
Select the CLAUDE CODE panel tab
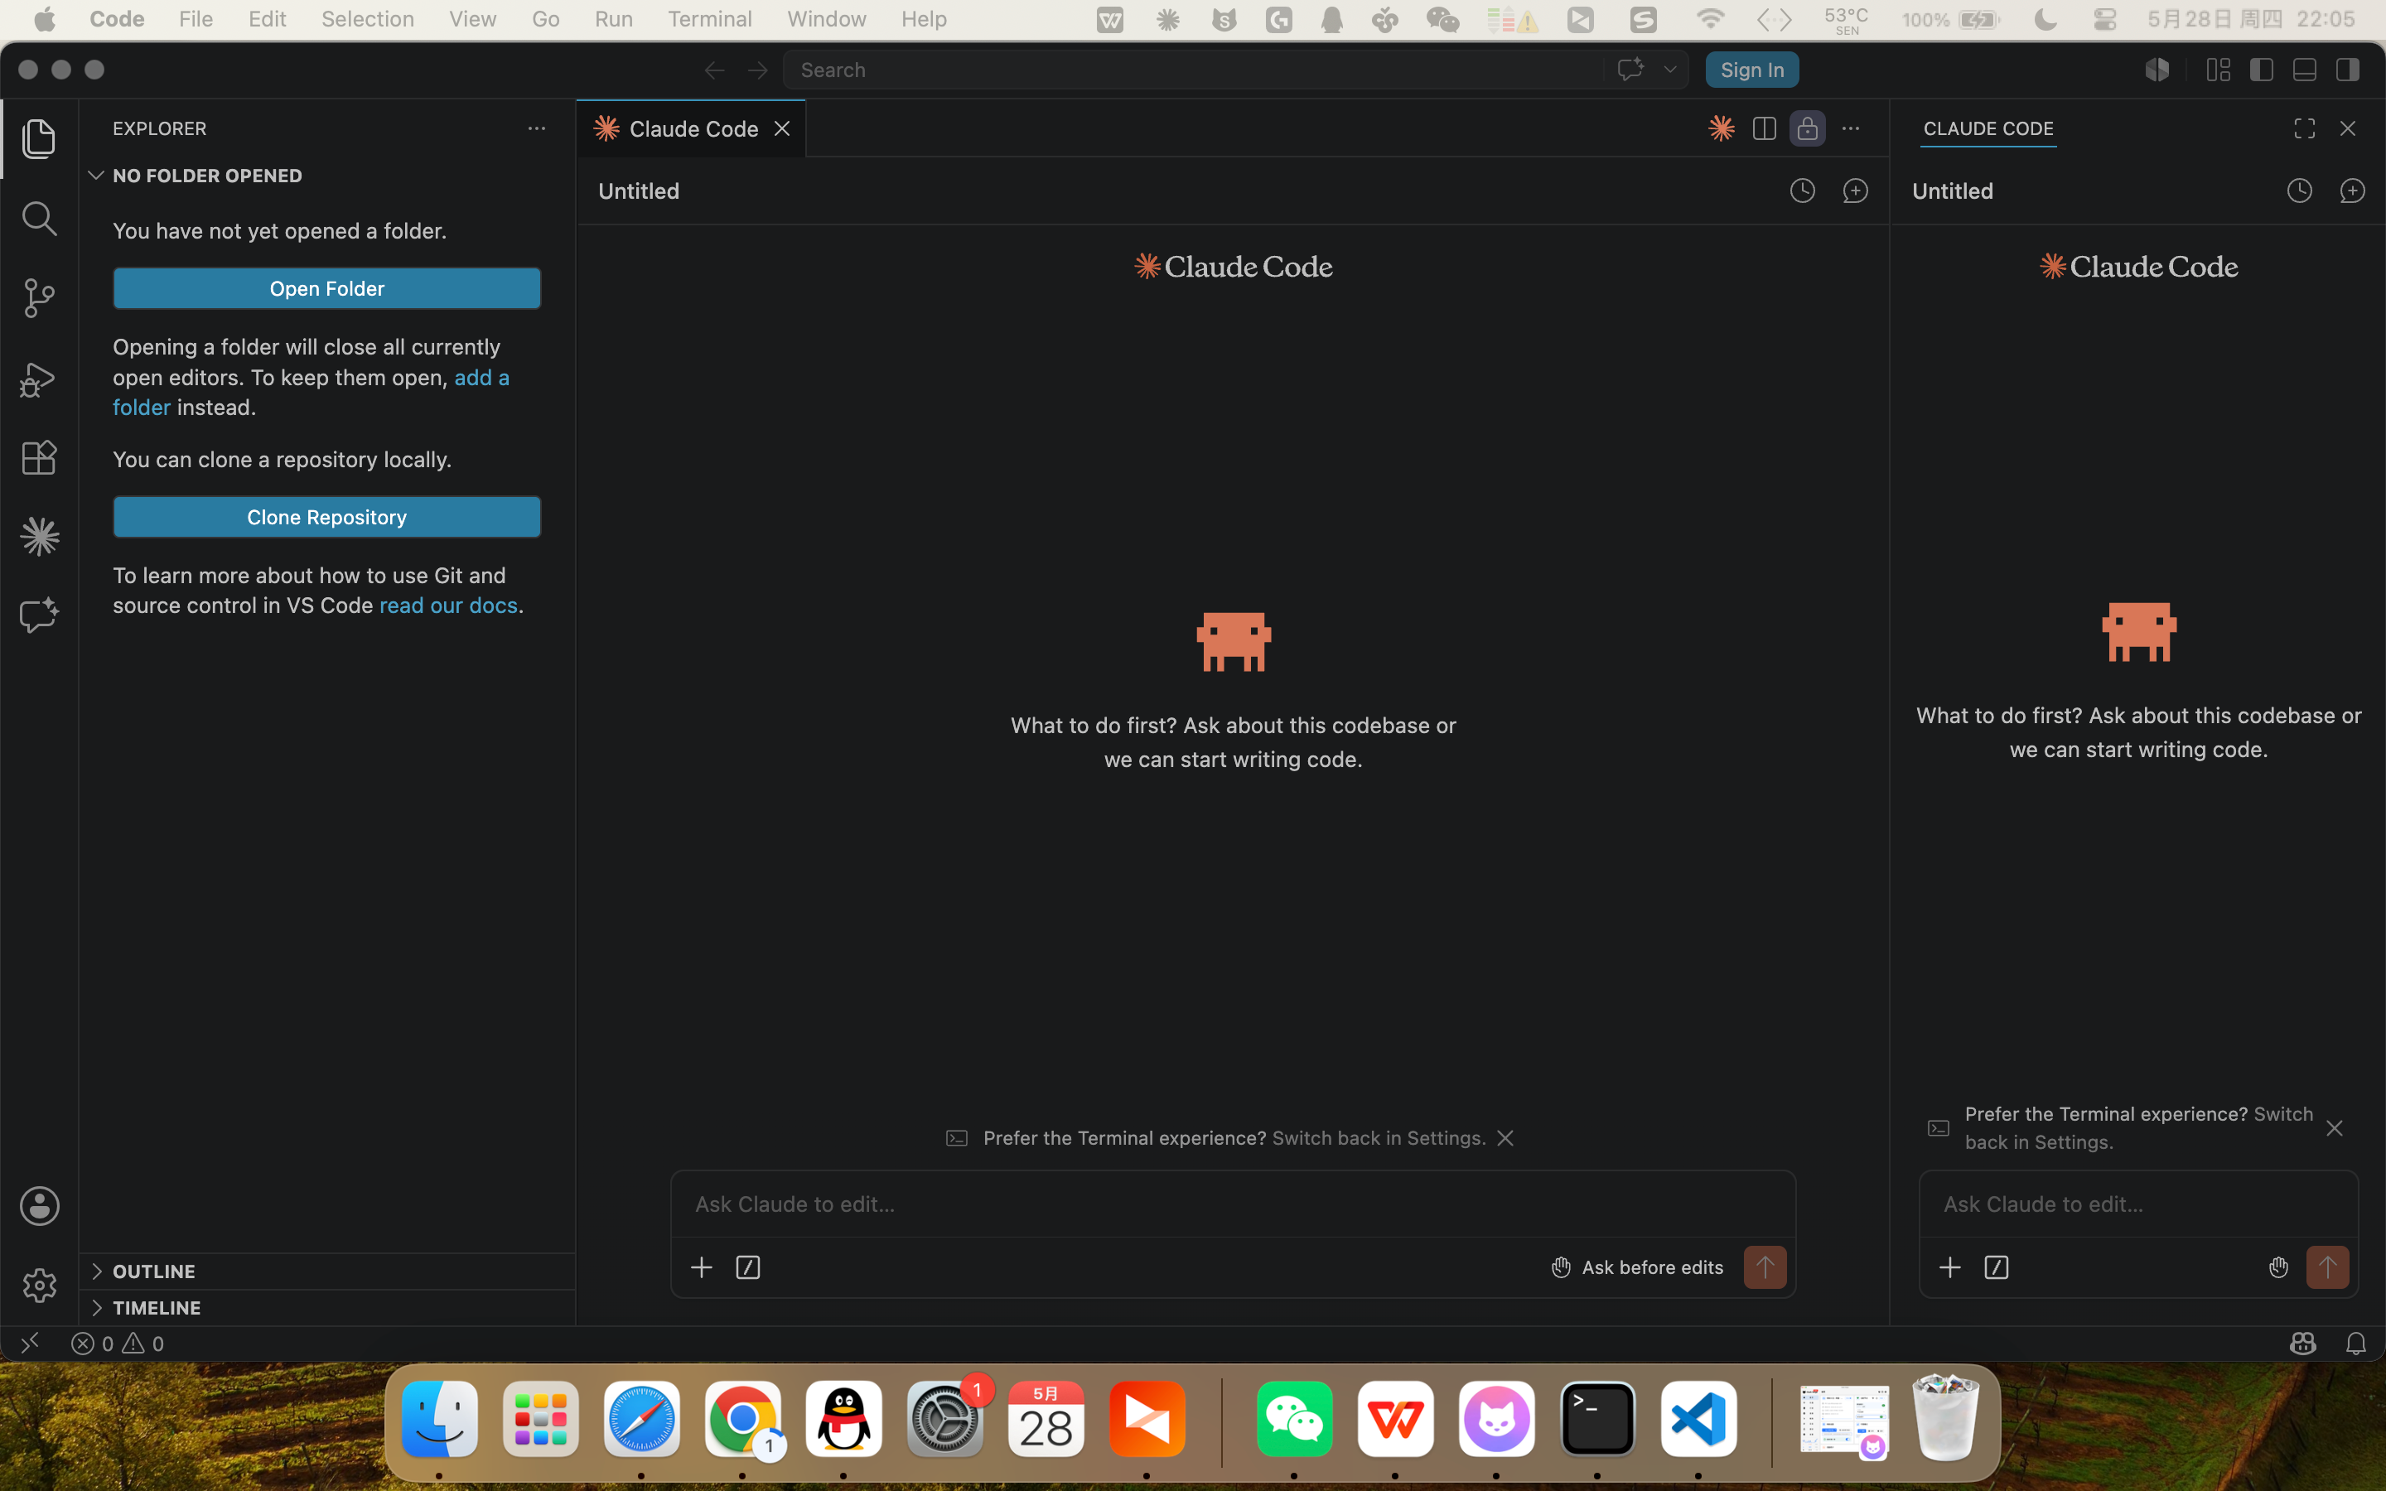point(1988,128)
